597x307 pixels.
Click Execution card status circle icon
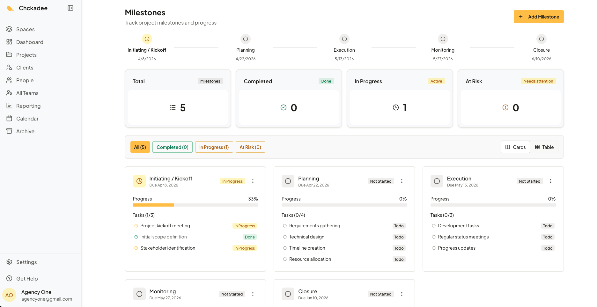[x=437, y=181]
